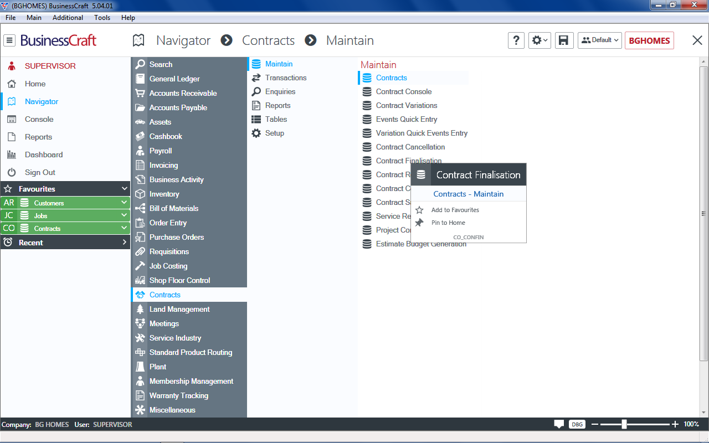Click the zoom slider handle in status bar
Image resolution: width=709 pixels, height=443 pixels.
coord(624,424)
